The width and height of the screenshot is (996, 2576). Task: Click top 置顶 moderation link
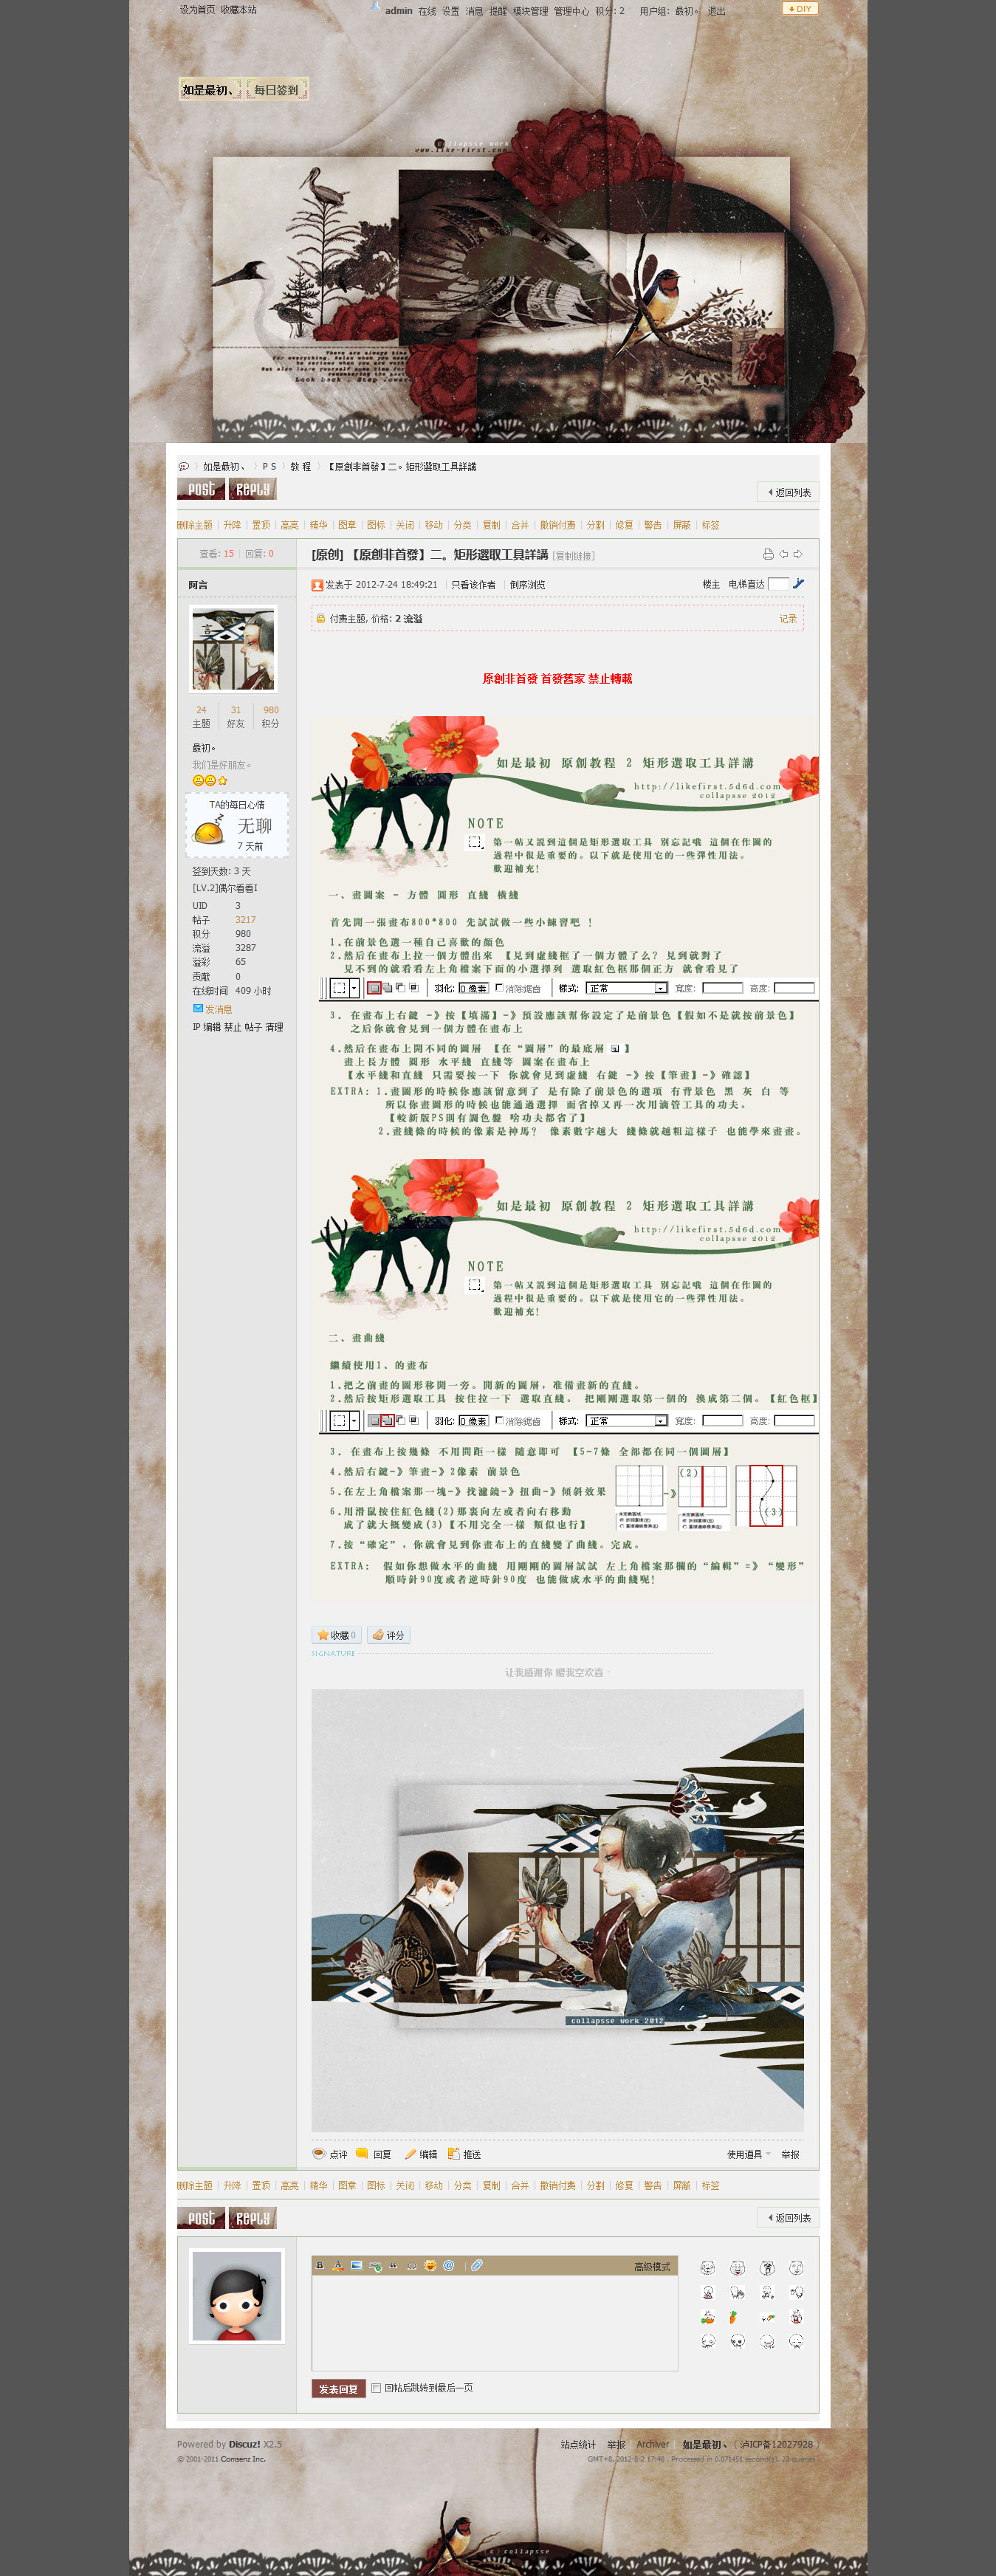click(261, 525)
